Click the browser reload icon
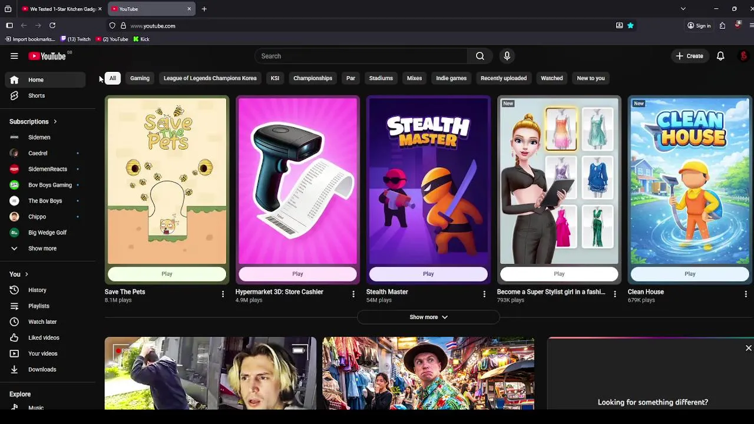Viewport: 754px width, 424px height. click(52, 25)
